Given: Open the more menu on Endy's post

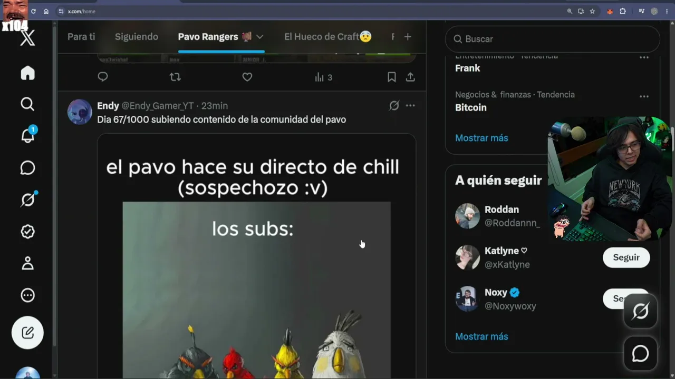Looking at the screenshot, I should tap(410, 106).
